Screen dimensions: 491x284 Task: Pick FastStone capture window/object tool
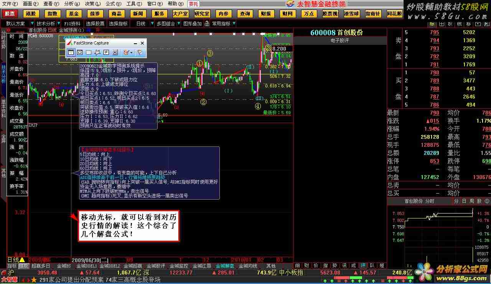click(x=79, y=52)
